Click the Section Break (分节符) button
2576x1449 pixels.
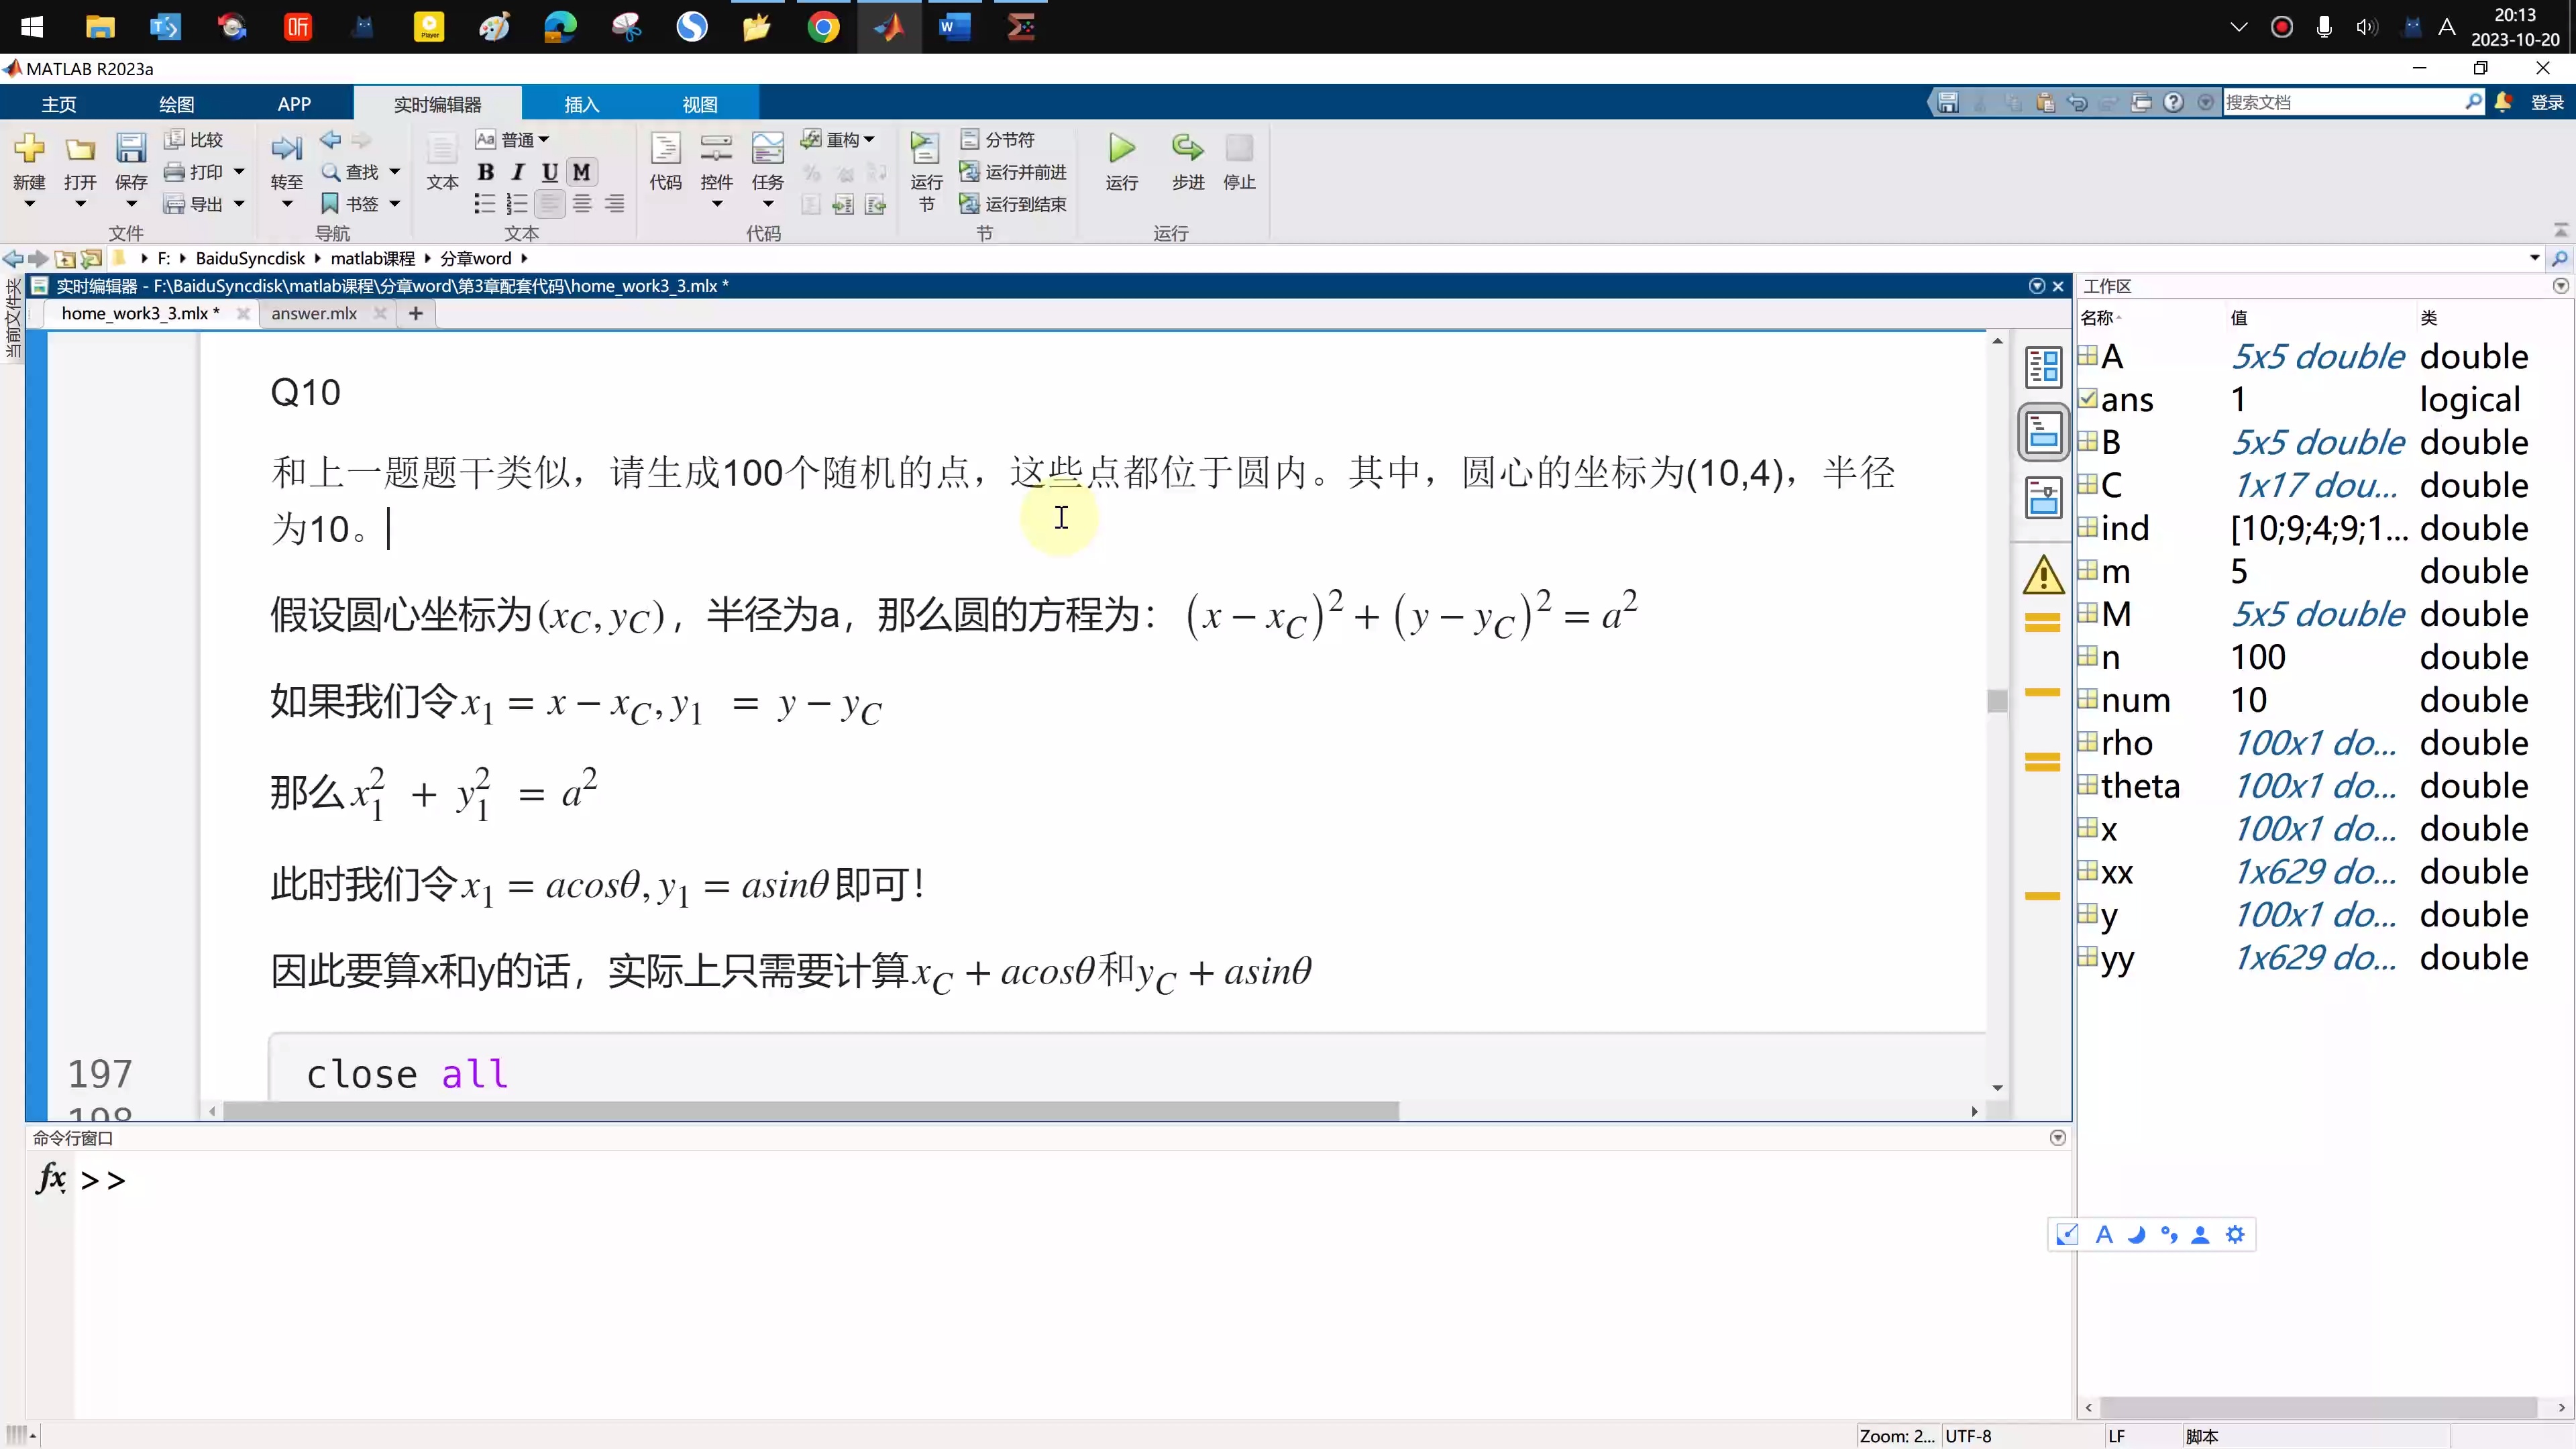point(998,139)
